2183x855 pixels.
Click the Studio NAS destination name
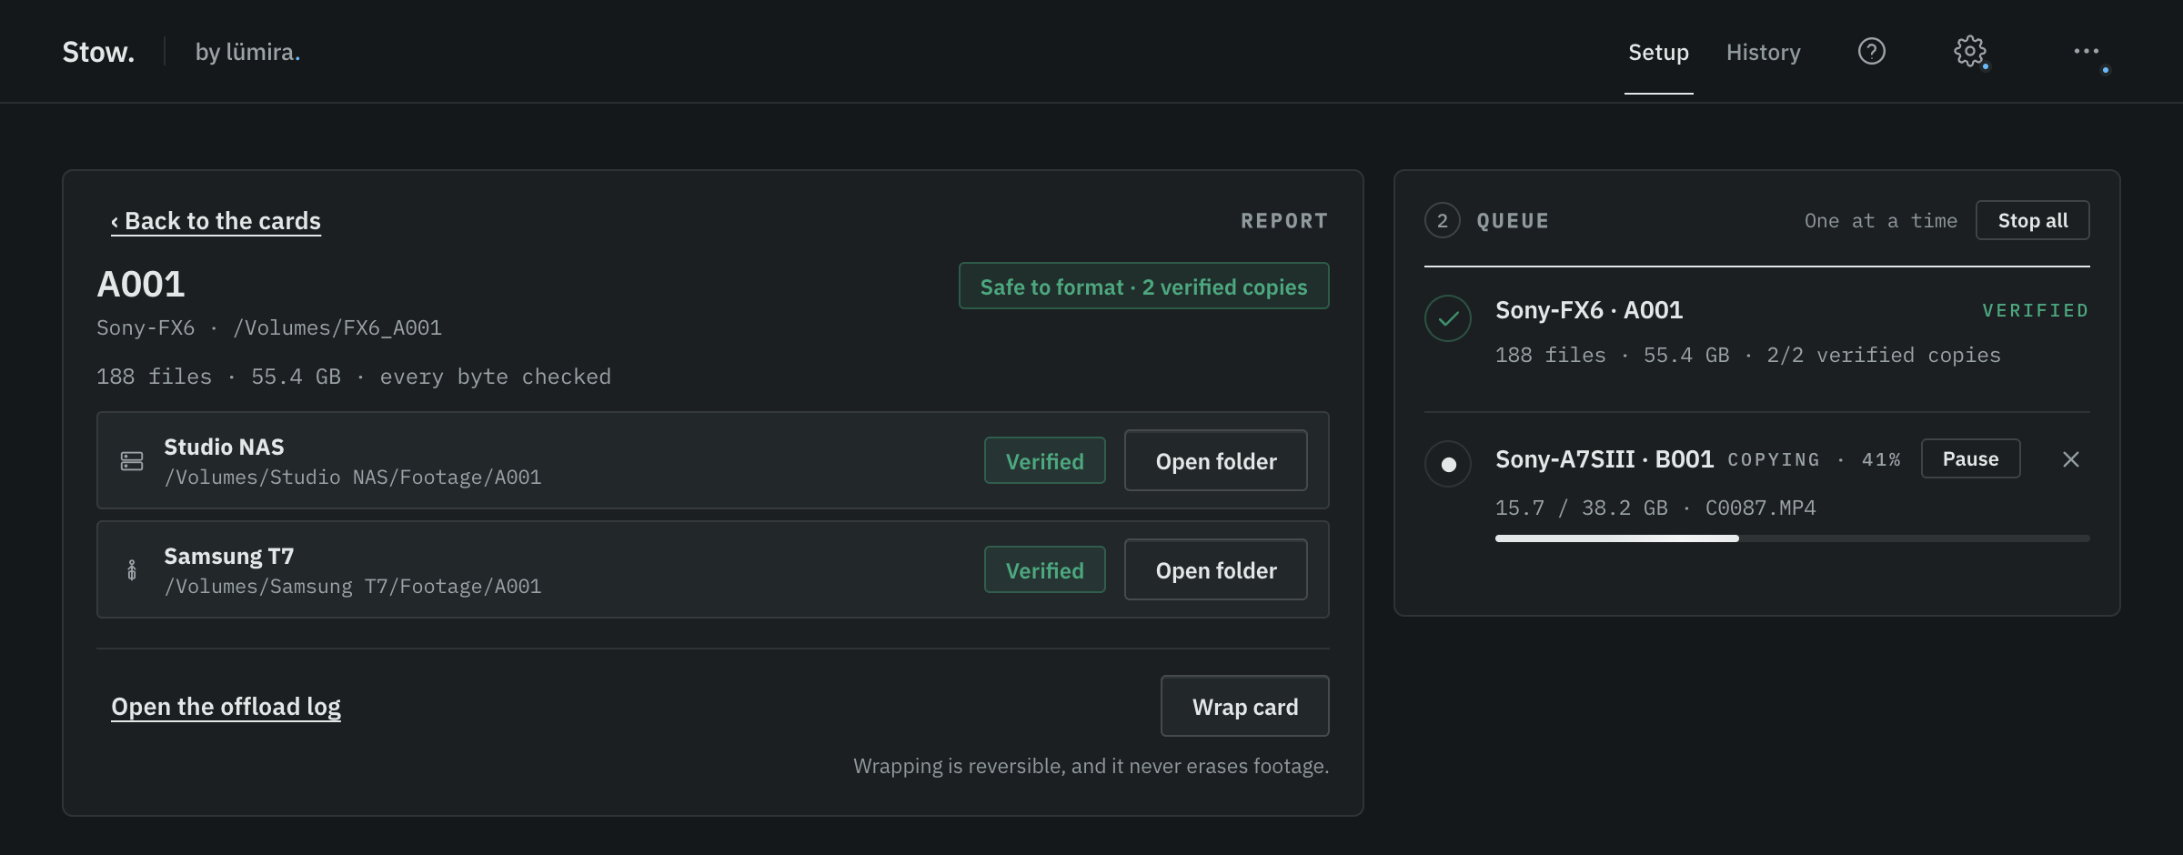[224, 447]
